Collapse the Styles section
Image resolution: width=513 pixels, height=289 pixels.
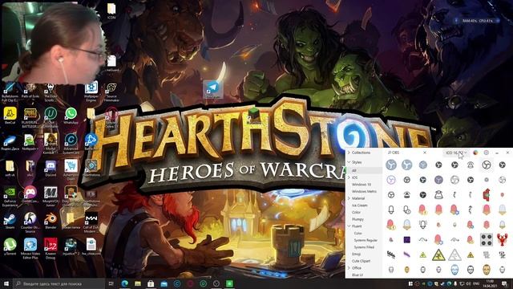click(349, 162)
